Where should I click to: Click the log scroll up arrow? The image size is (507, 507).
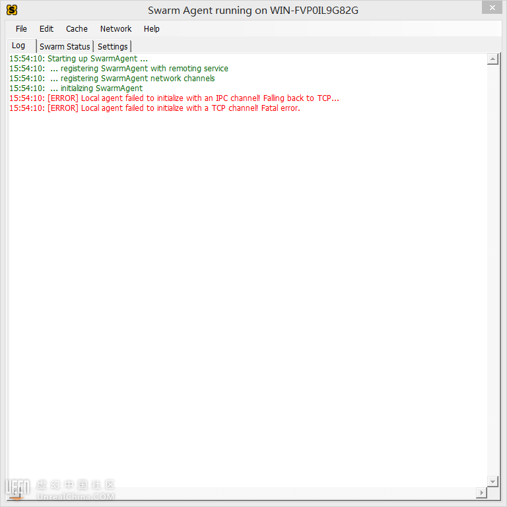492,59
